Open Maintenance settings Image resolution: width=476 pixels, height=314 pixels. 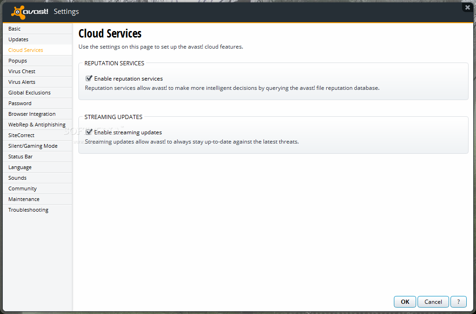coord(37,199)
